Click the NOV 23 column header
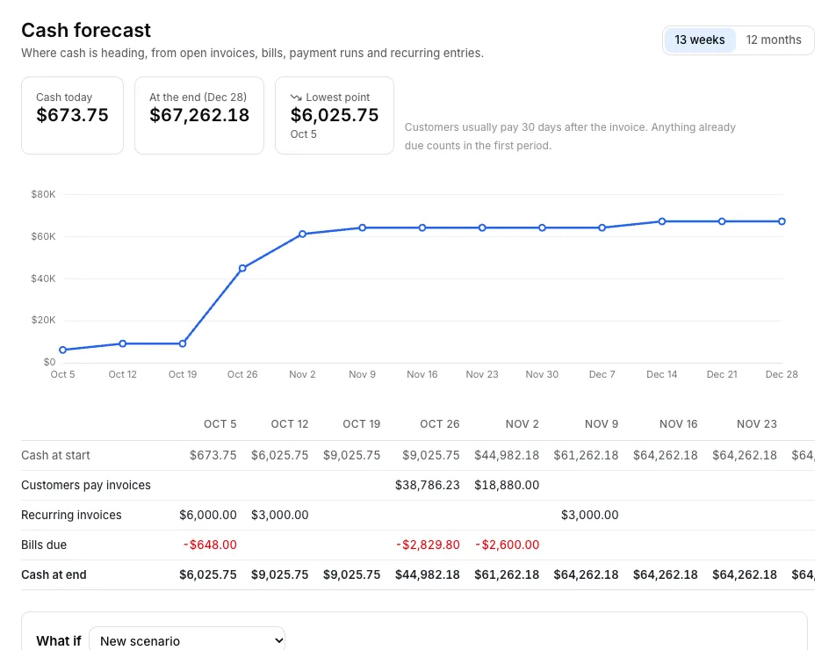The height and width of the screenshot is (650, 836). pos(757,424)
